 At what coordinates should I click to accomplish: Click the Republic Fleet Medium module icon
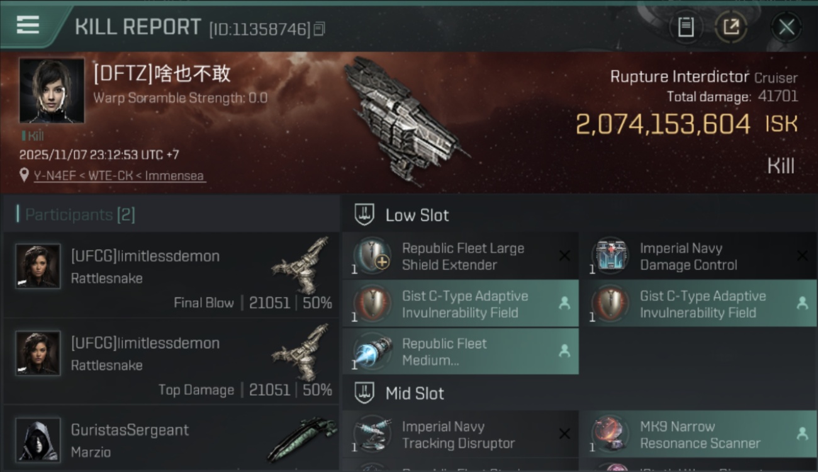click(x=373, y=352)
